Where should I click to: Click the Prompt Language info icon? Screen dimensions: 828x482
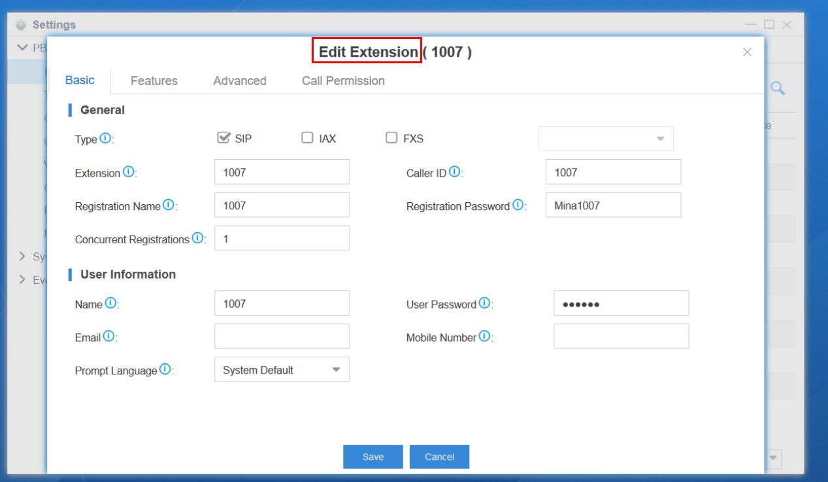click(165, 369)
